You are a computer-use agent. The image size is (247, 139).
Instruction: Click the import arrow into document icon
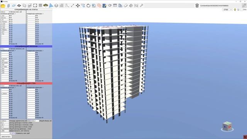(94, 6)
